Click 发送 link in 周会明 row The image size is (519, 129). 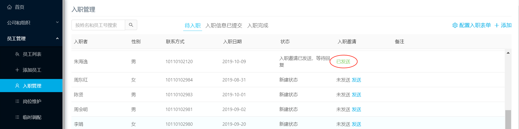[356, 109]
